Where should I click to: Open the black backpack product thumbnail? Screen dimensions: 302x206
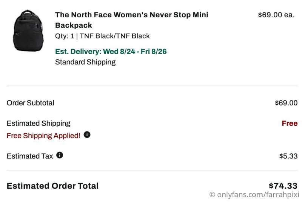(x=29, y=31)
